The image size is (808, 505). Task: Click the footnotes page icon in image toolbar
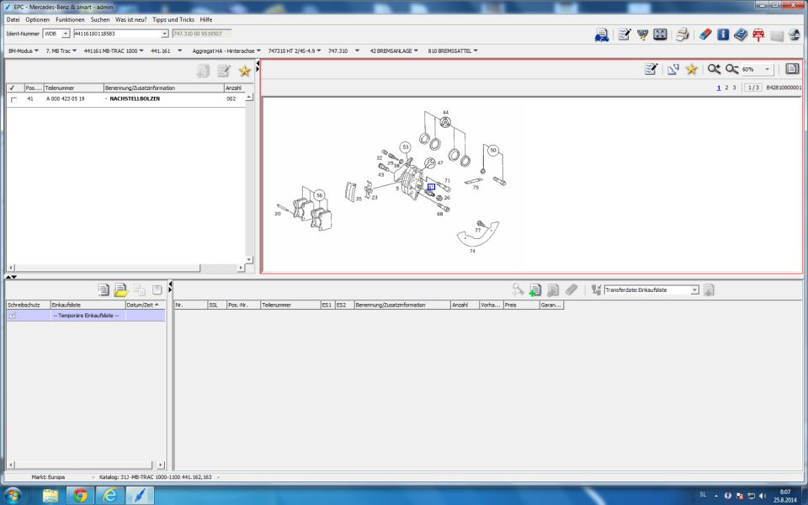click(x=792, y=68)
